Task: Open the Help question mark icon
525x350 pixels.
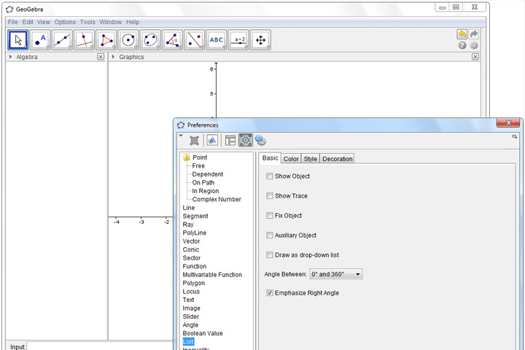Action: [x=462, y=45]
